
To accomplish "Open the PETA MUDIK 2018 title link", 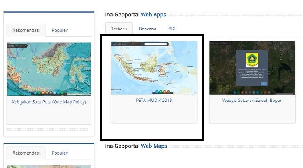I will tap(154, 100).
